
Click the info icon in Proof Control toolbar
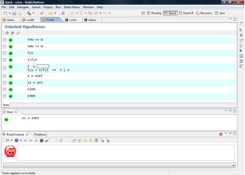(96, 140)
